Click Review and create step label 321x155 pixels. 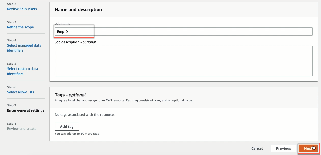click(x=22, y=129)
